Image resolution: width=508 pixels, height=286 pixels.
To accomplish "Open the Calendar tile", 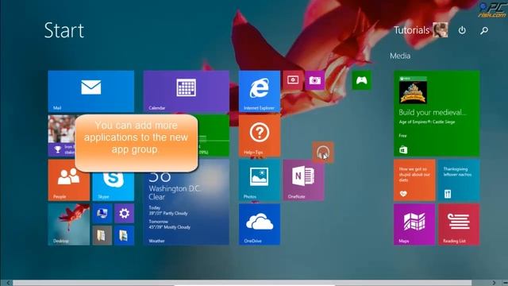I will click(187, 91).
